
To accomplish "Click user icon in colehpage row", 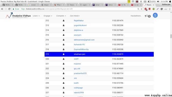I will (x=64, y=88).
